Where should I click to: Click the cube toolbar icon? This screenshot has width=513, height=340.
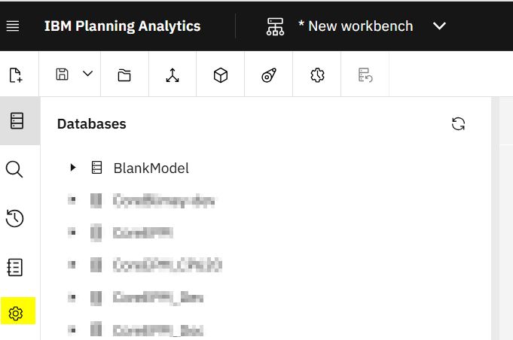[221, 74]
